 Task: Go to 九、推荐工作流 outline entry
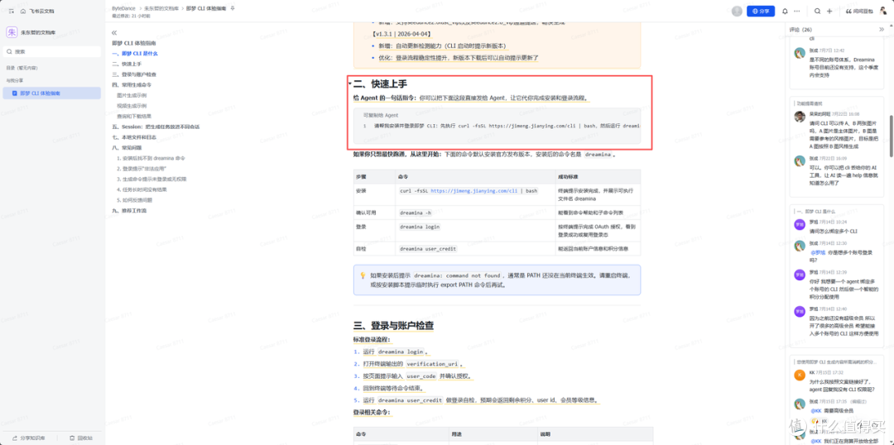[129, 210]
